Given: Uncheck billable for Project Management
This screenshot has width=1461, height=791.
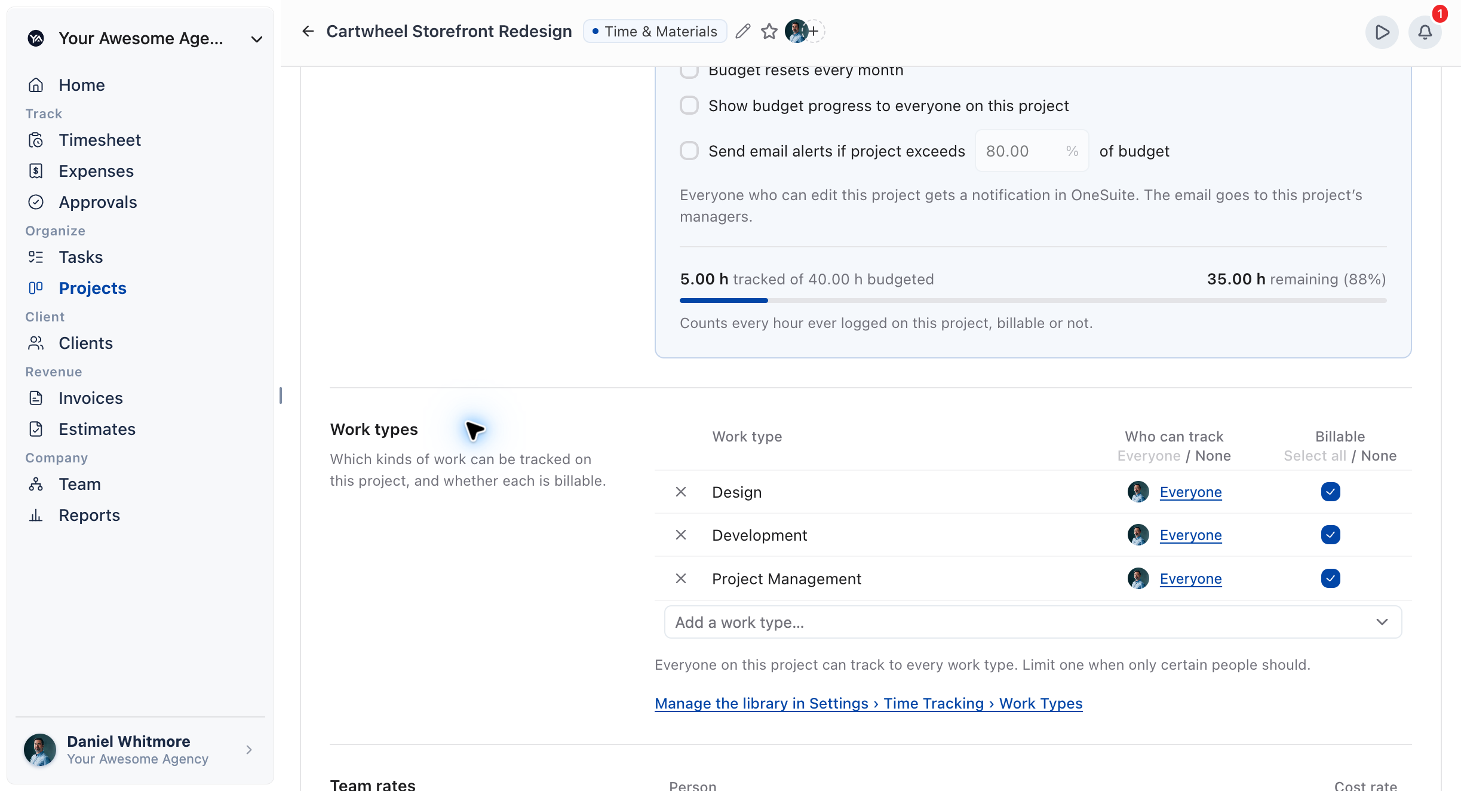Looking at the screenshot, I should [1330, 578].
